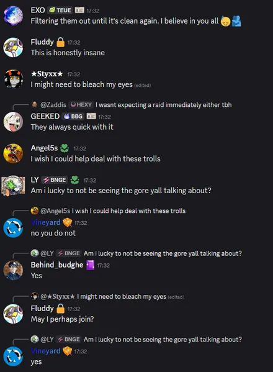Jump to Zaddis's replied message about the raid
The height and width of the screenshot is (372, 273).
[164, 104]
